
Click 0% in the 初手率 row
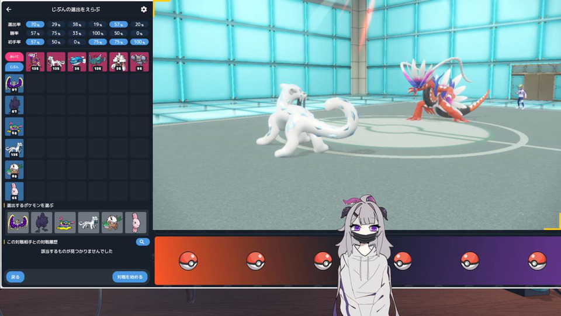77,42
